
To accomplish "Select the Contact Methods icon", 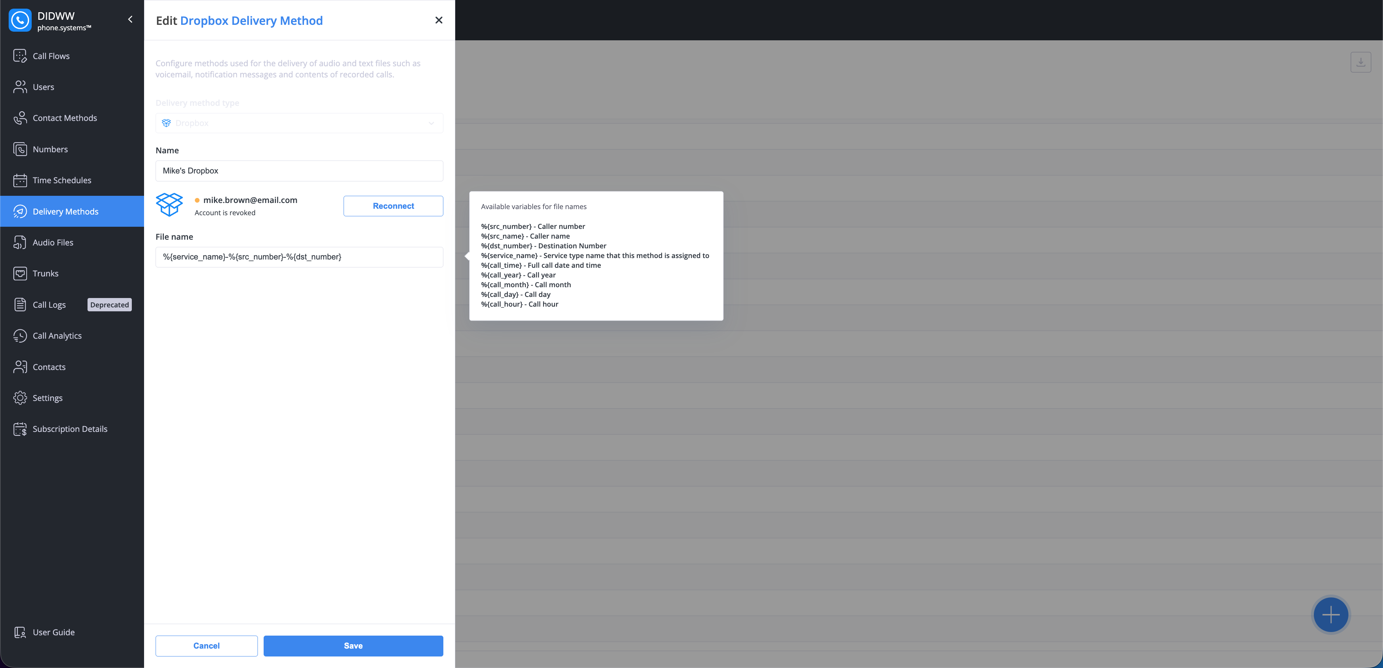I will tap(20, 118).
